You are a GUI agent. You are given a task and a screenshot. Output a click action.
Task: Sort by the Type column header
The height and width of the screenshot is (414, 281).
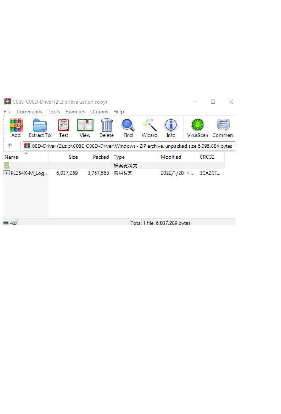135,157
